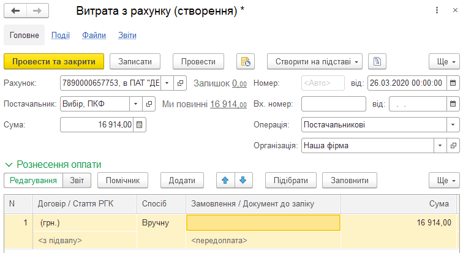The height and width of the screenshot is (253, 463).
Task: Focus the Вх. номер input field
Action: (334, 104)
